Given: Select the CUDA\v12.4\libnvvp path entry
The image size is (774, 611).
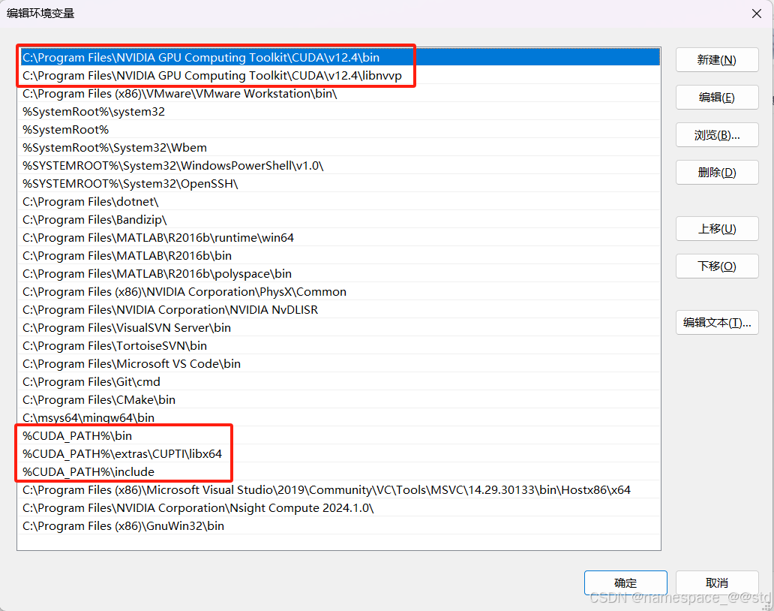Looking at the screenshot, I should (339, 76).
